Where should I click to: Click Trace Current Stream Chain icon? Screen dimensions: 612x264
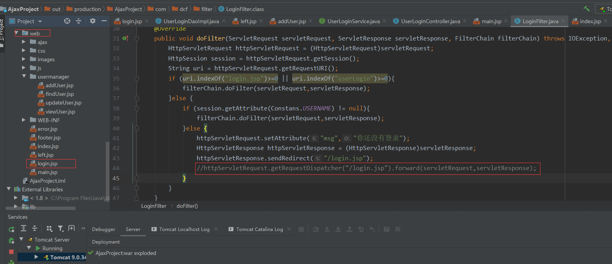coord(398,229)
